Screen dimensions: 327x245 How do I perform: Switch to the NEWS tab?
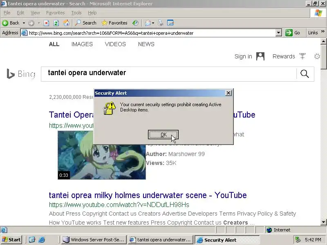(146, 44)
